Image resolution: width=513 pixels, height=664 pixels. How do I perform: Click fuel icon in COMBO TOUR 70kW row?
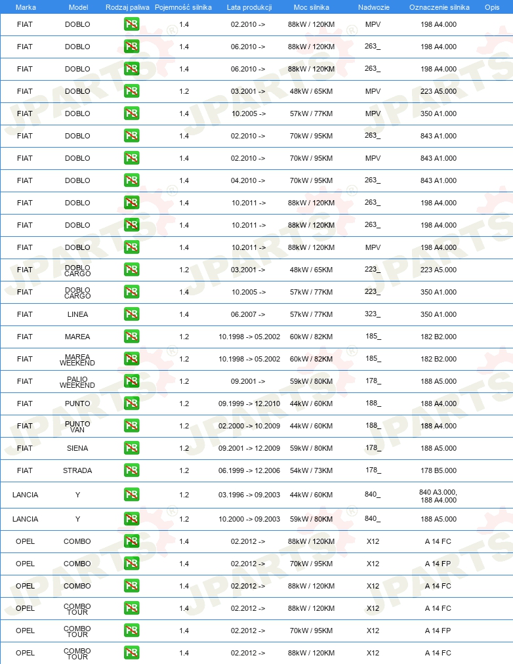132,631
